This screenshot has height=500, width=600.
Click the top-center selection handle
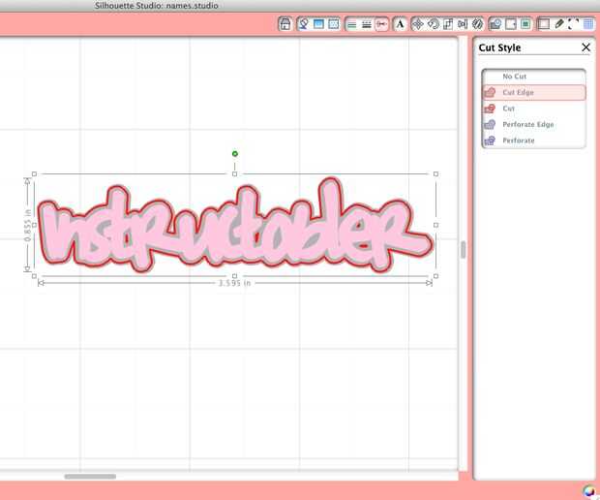(x=234, y=174)
